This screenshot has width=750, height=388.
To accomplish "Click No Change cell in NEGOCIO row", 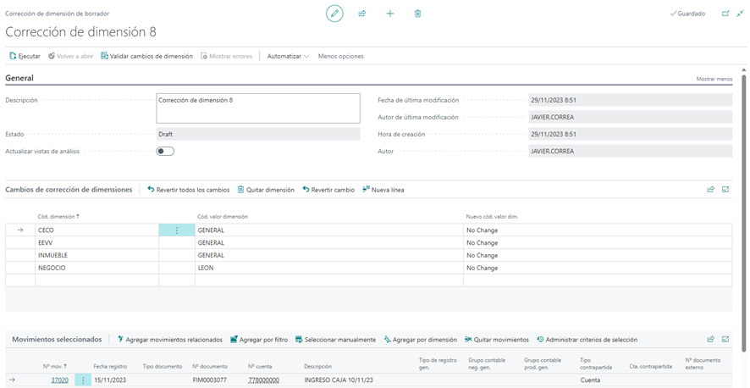I will [x=598, y=268].
